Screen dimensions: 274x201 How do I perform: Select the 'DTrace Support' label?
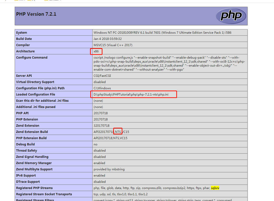pos(28,182)
